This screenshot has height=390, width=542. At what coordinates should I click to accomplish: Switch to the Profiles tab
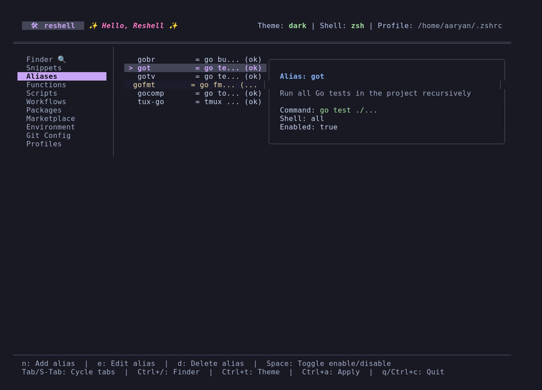click(x=62, y=144)
